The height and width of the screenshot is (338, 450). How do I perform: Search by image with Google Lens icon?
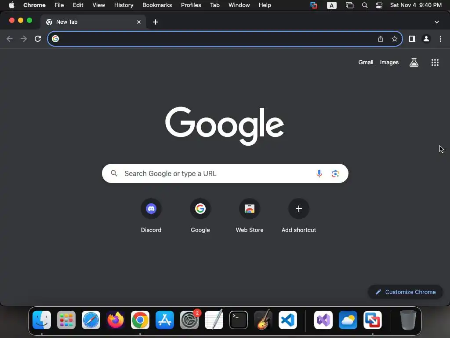pyautogui.click(x=335, y=173)
